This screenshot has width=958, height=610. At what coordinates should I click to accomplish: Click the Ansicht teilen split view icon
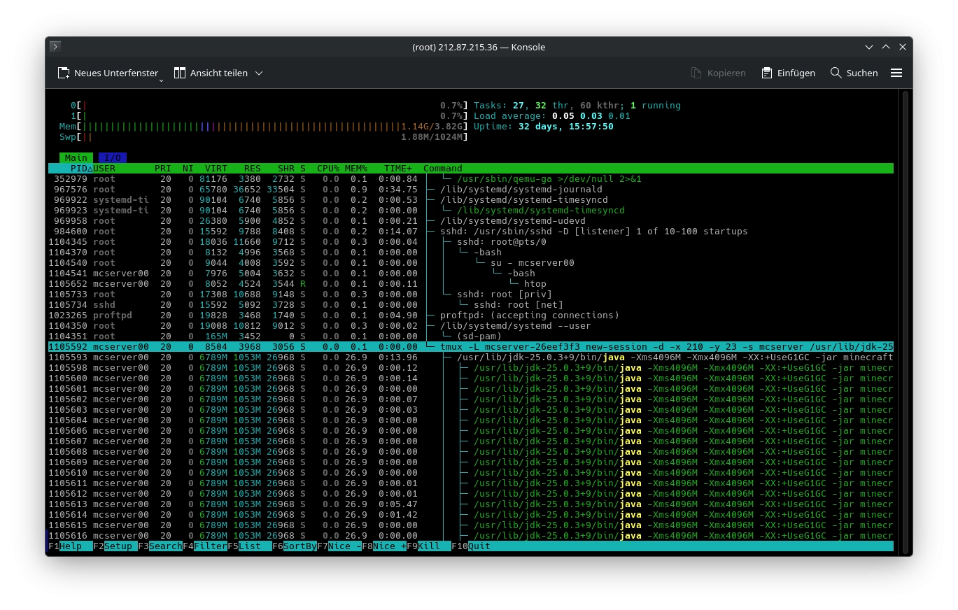pyautogui.click(x=180, y=73)
